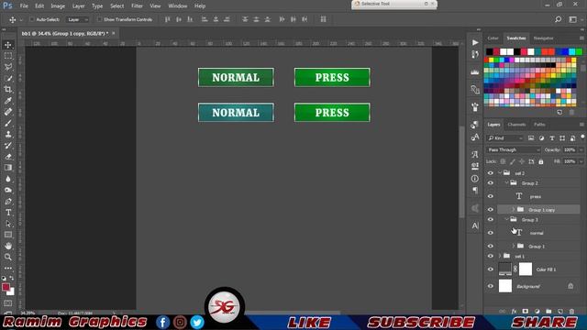587x330 pixels.
Task: Switch to the Channels tab
Action: [x=516, y=125]
